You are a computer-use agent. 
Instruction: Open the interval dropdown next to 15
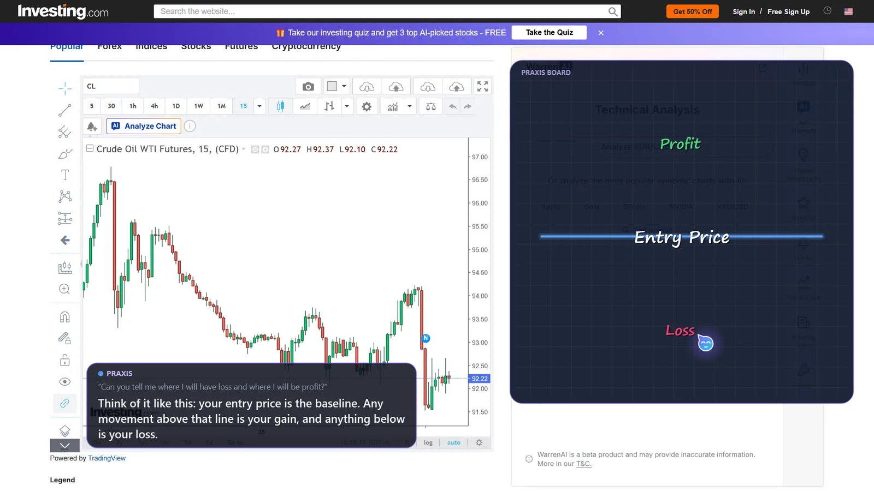[259, 106]
